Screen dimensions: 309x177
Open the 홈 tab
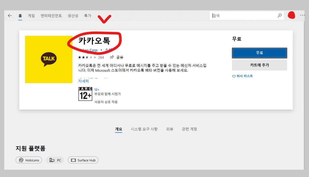pyautogui.click(x=20, y=16)
